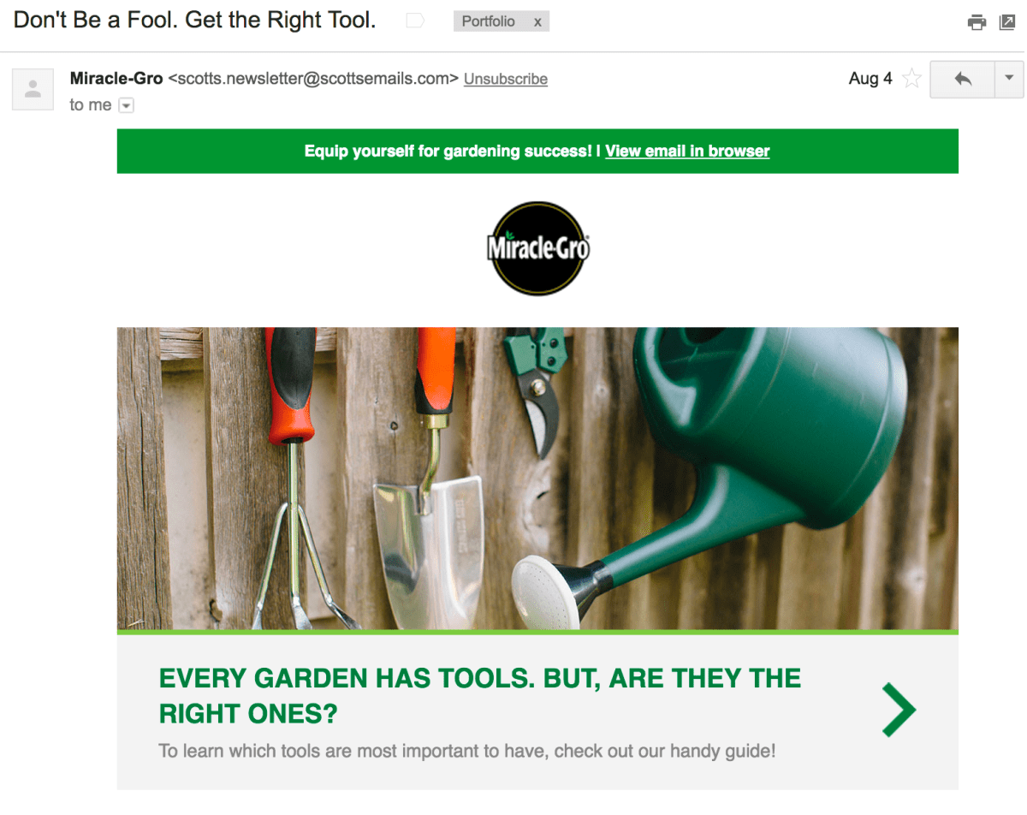Click the green chevron arrow in banner
The image size is (1027, 815).
899,710
